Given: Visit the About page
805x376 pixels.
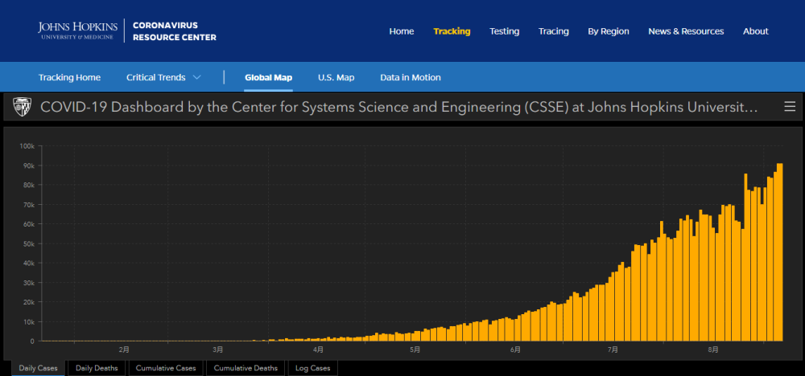Looking at the screenshot, I should [x=755, y=31].
